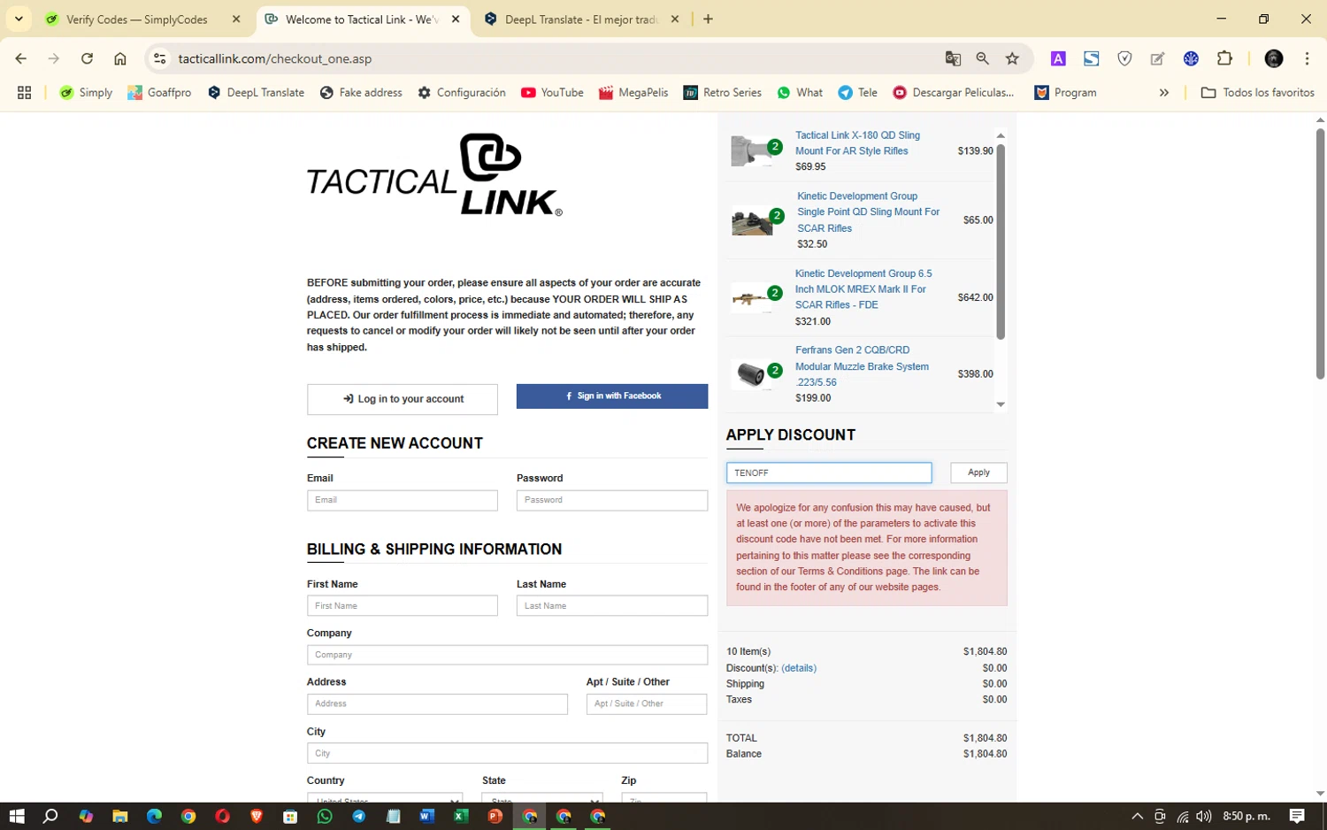This screenshot has width=1327, height=830.
Task: Focus the Password input field
Action: point(612,500)
